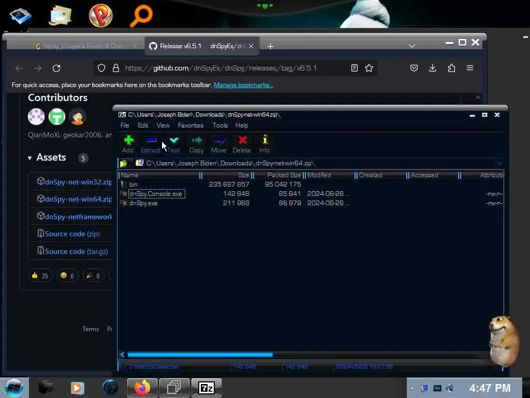The height and width of the screenshot is (398, 530).
Task: Extract files using the Extract toolbar icon
Action: (x=151, y=144)
